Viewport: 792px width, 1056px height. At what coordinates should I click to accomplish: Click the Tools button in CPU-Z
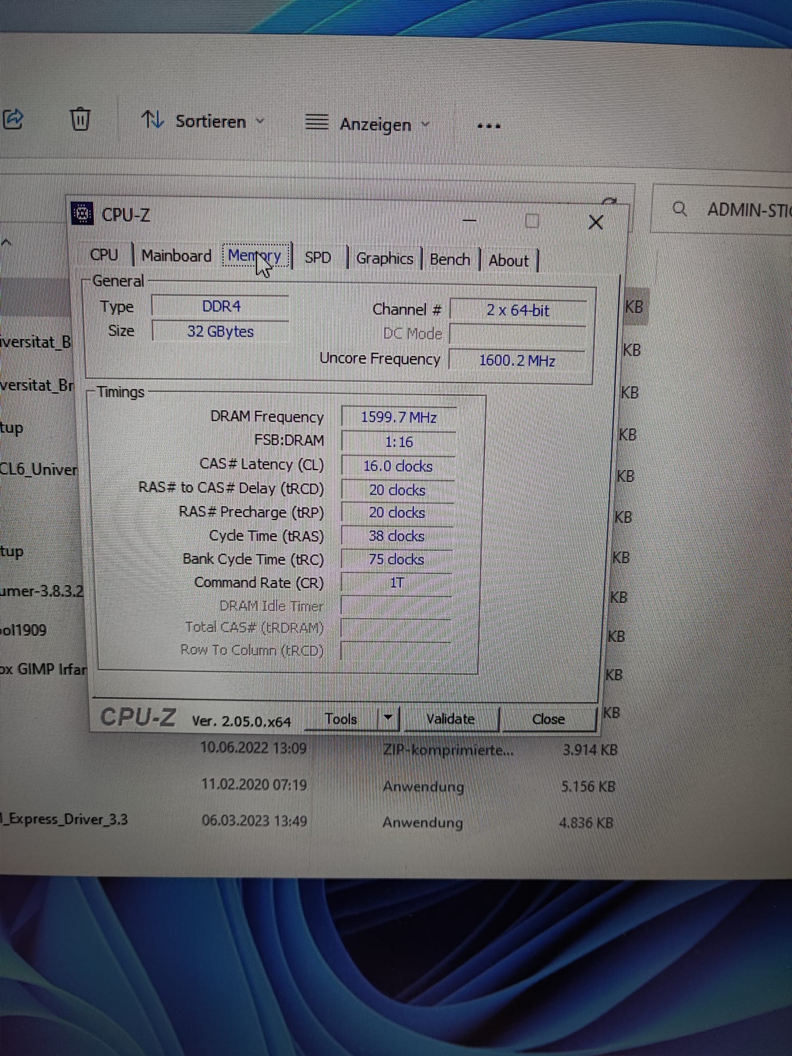pos(341,719)
